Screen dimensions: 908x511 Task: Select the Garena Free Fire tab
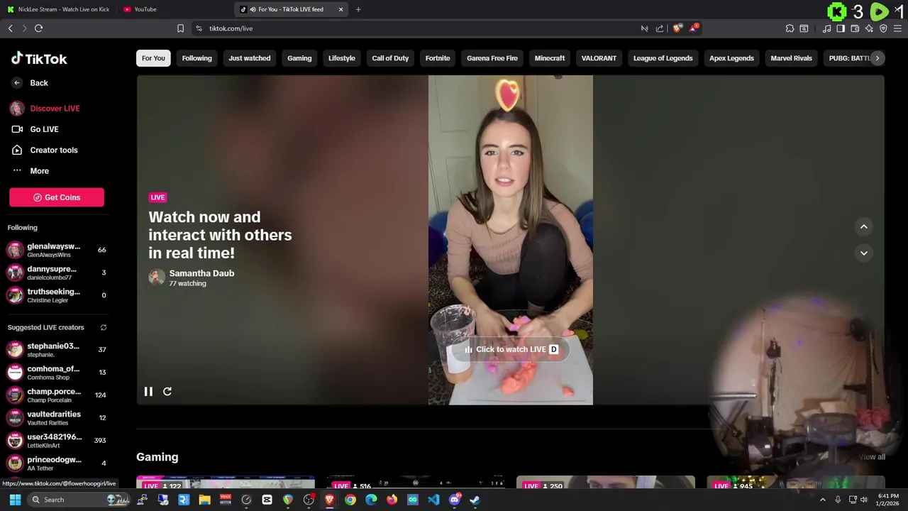tap(492, 58)
